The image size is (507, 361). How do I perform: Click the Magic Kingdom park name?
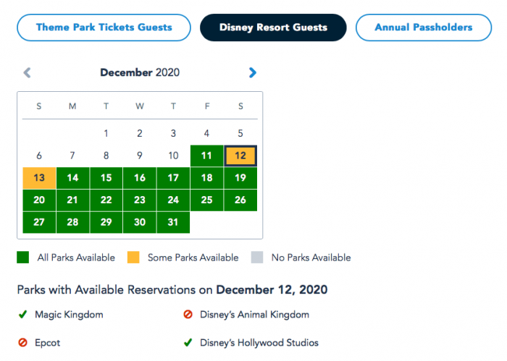click(69, 315)
